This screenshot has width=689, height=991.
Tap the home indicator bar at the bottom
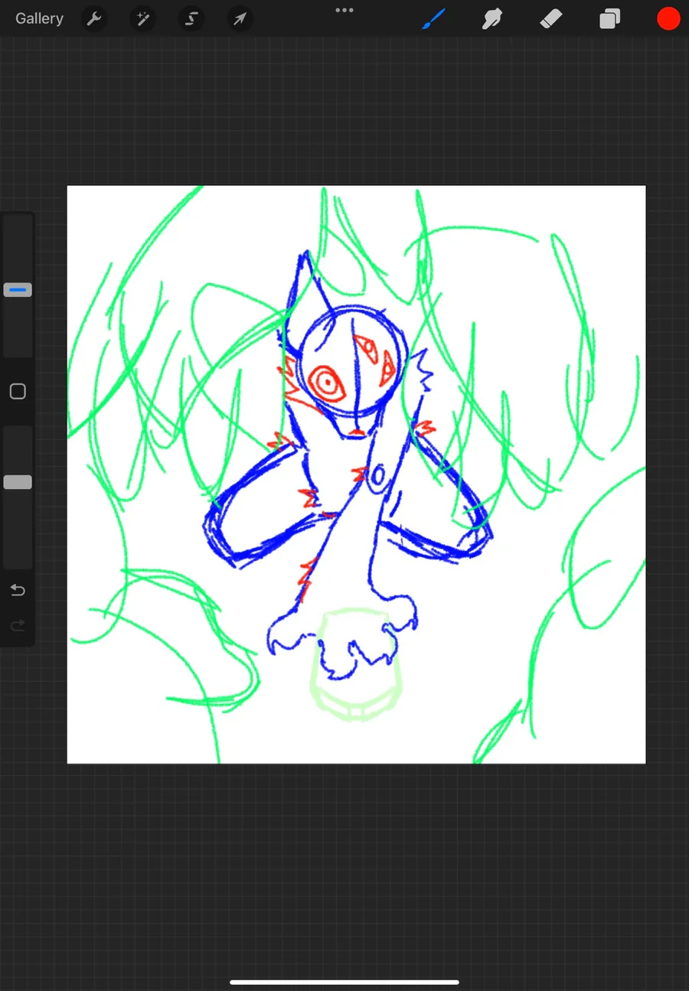[344, 982]
